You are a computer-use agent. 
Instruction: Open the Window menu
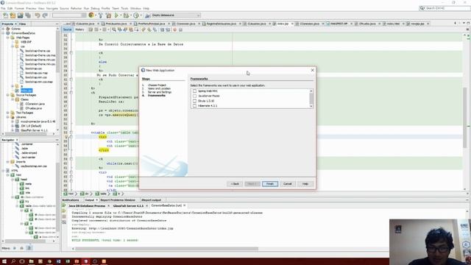(135, 8)
